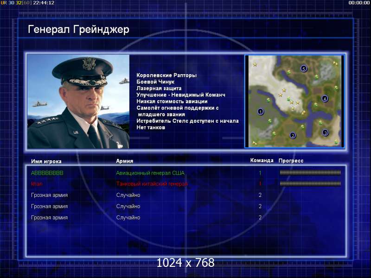Select start position 2 on the minimap

point(293,135)
